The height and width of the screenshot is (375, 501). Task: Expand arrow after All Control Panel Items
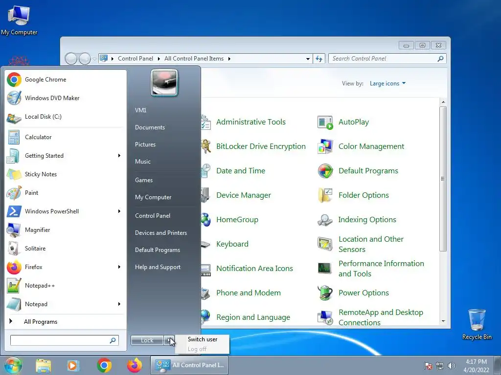229,59
